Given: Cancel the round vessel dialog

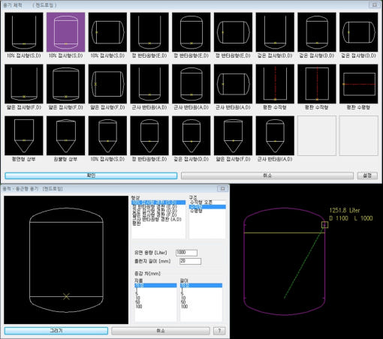Looking at the screenshot, I should coord(161,331).
